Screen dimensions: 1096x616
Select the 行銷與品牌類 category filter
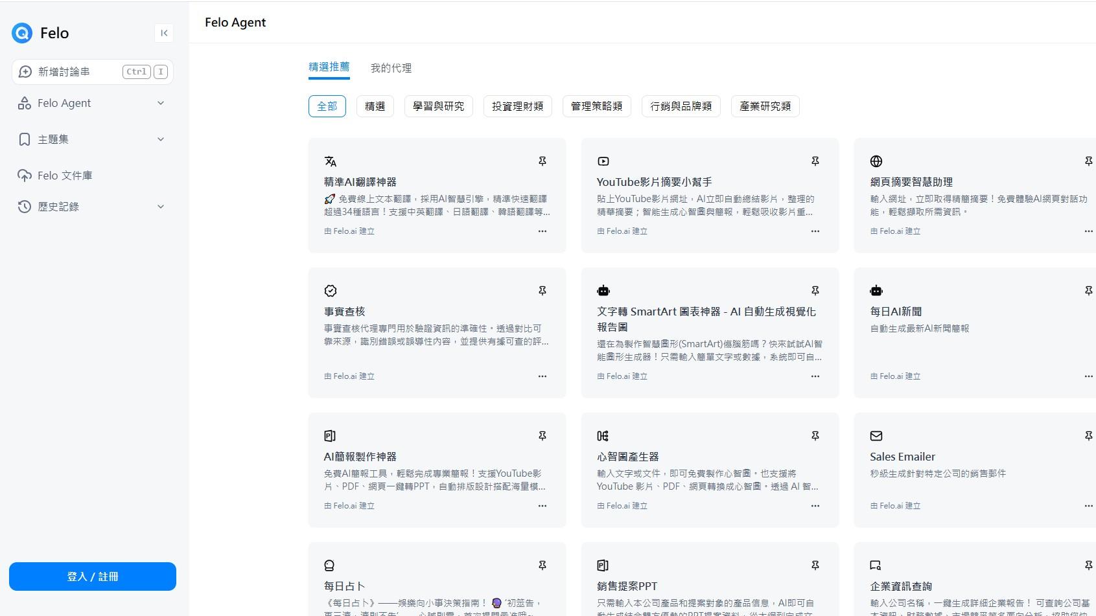[x=681, y=106]
